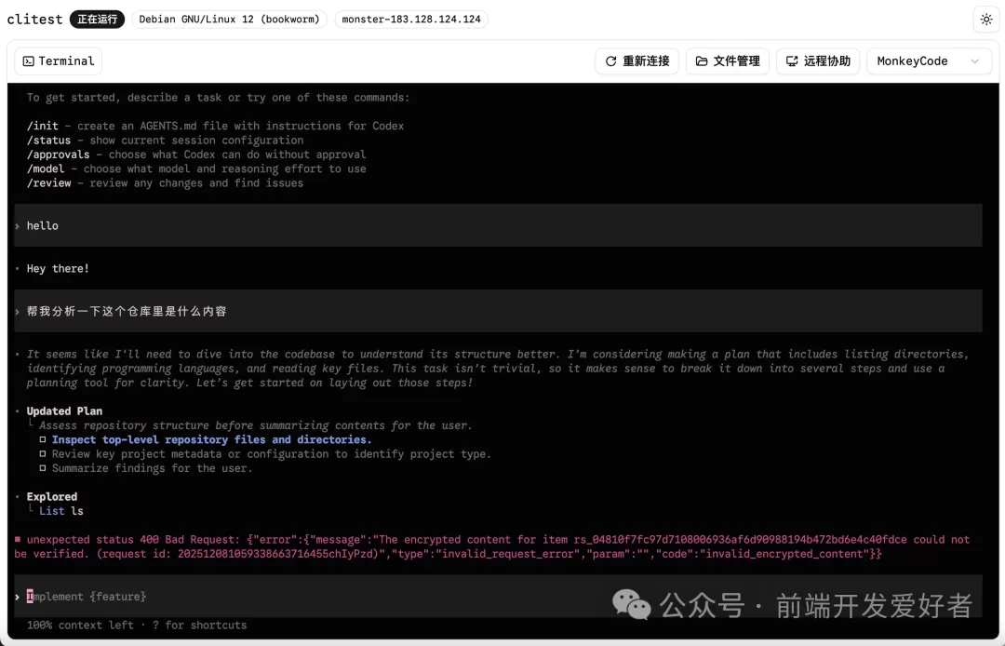Toggle the light/dark theme sun icon
This screenshot has width=1005, height=646.
(x=986, y=20)
